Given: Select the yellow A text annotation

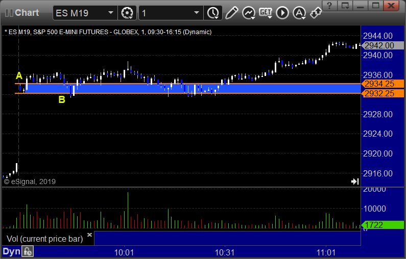Looking at the screenshot, I should tap(19, 76).
